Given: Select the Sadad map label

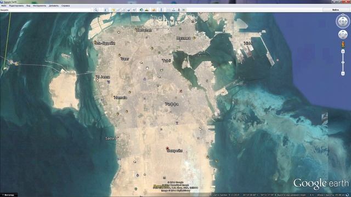Looking at the screenshot, I should tap(111, 138).
